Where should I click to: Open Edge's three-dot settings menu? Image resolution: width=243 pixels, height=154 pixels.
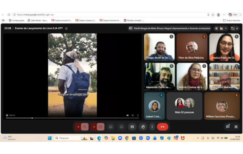pyautogui.click(x=224, y=15)
